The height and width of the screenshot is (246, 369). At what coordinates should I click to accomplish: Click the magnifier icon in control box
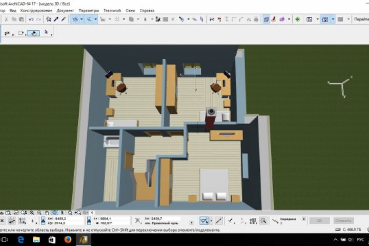click(x=263, y=221)
